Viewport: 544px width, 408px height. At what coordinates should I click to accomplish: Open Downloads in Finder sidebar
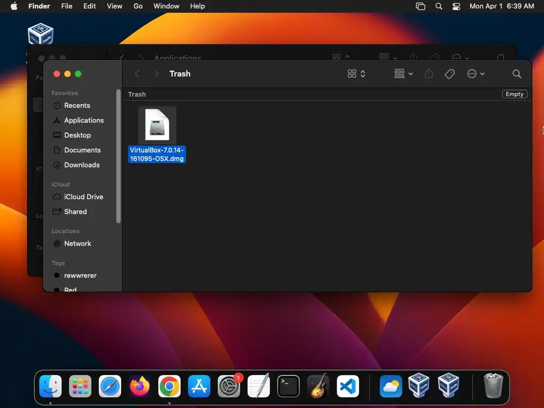pyautogui.click(x=81, y=165)
